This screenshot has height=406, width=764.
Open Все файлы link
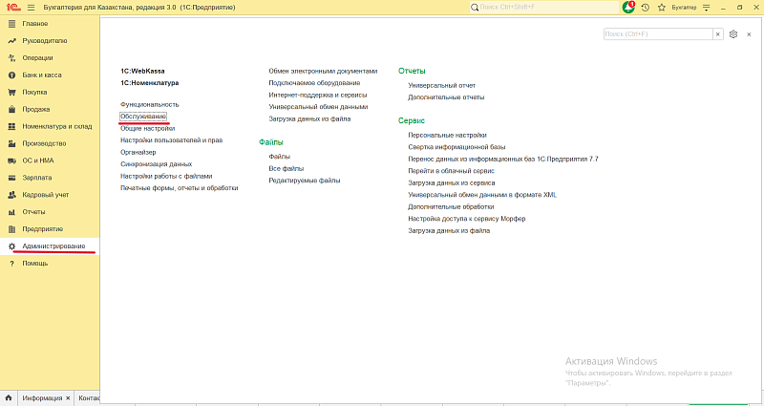286,168
